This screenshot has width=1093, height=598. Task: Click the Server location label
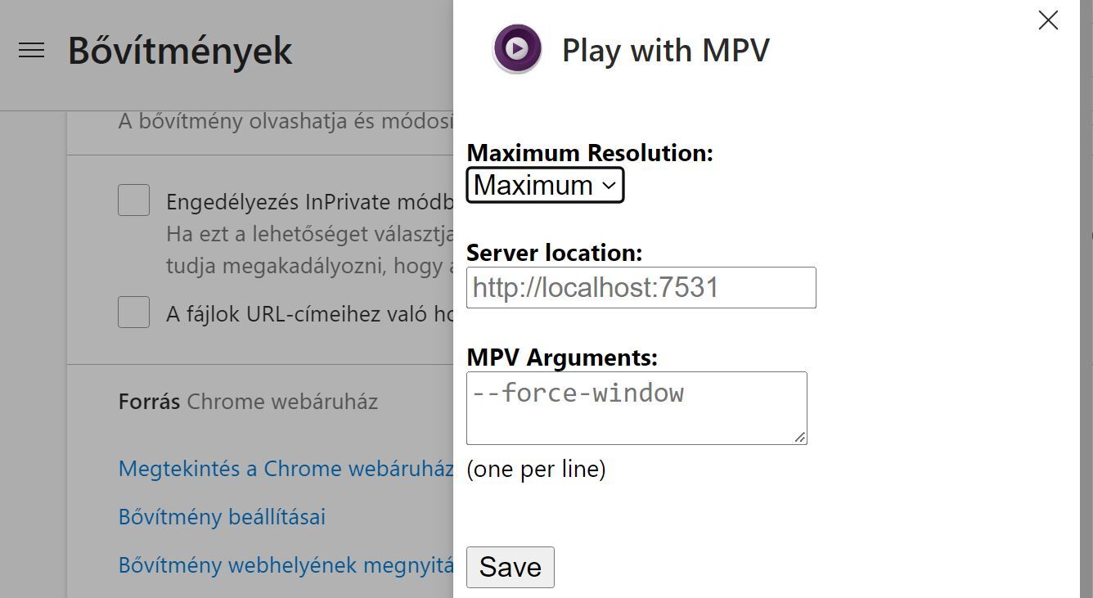pos(554,253)
